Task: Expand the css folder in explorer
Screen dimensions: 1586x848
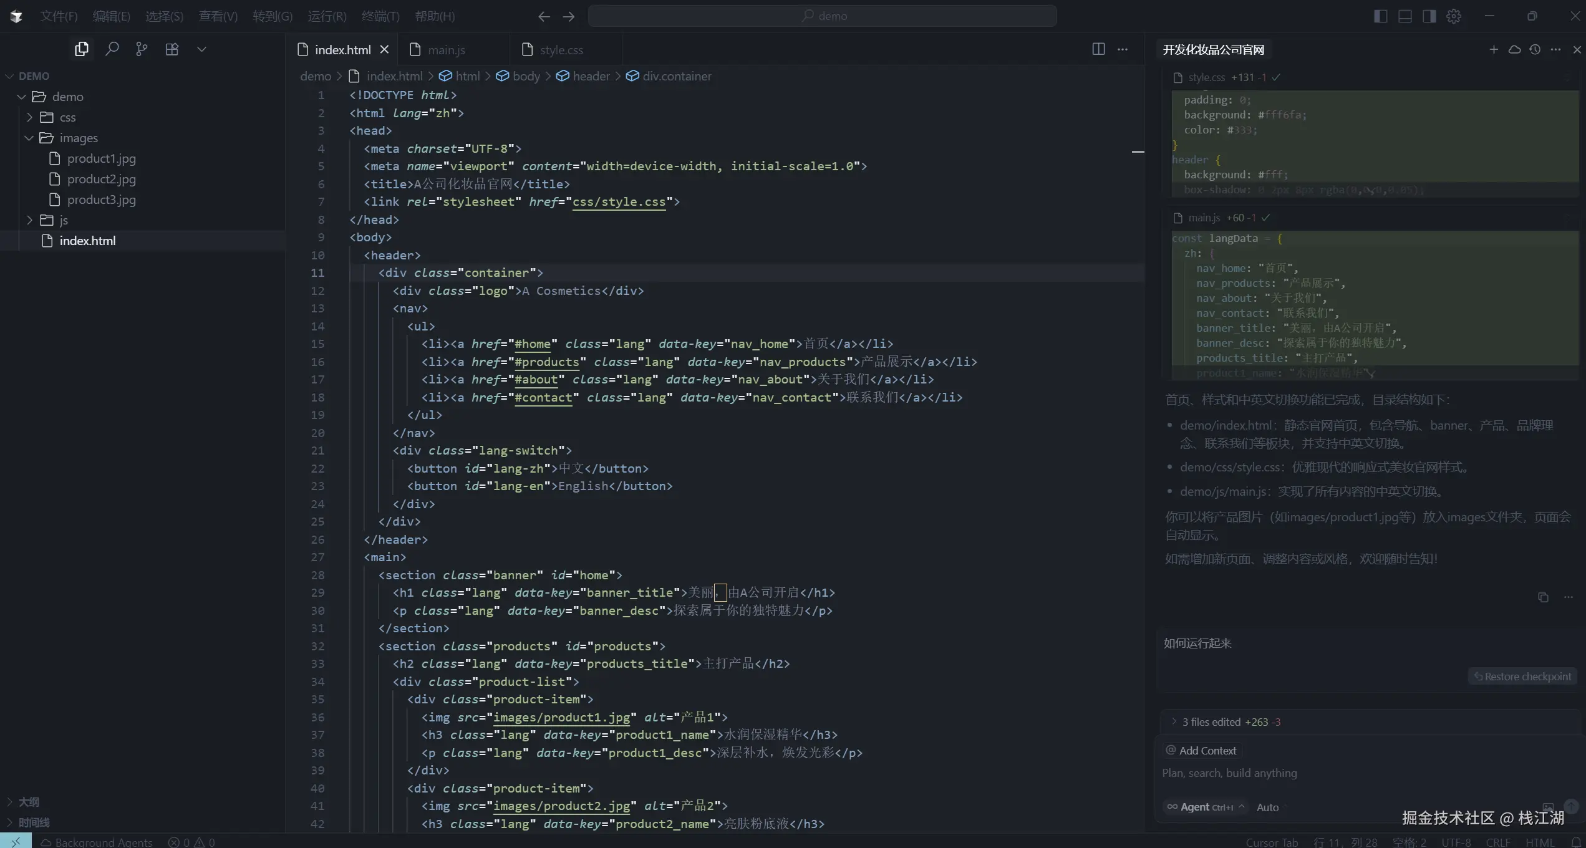Action: pos(67,117)
